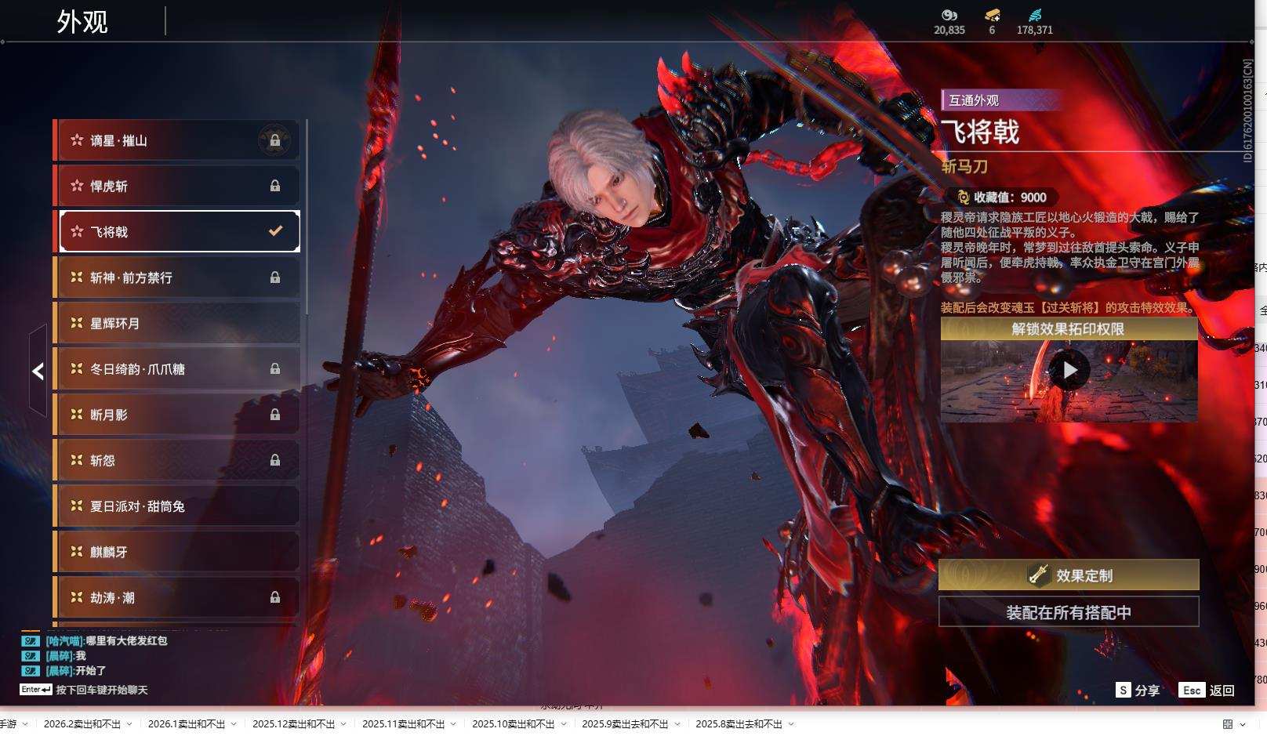Click the equipped checkmark on 飞将戟
The image size is (1267, 736).
coord(275,231)
